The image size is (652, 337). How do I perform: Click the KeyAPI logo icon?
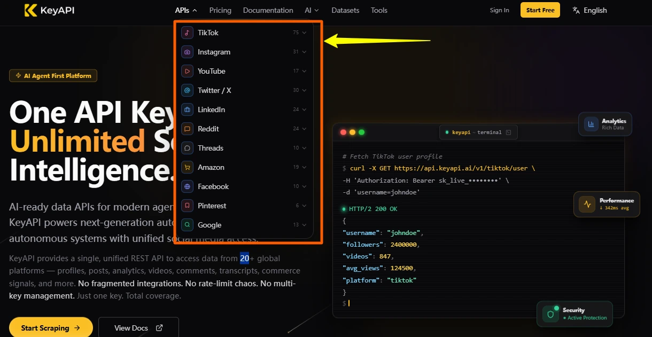point(31,10)
